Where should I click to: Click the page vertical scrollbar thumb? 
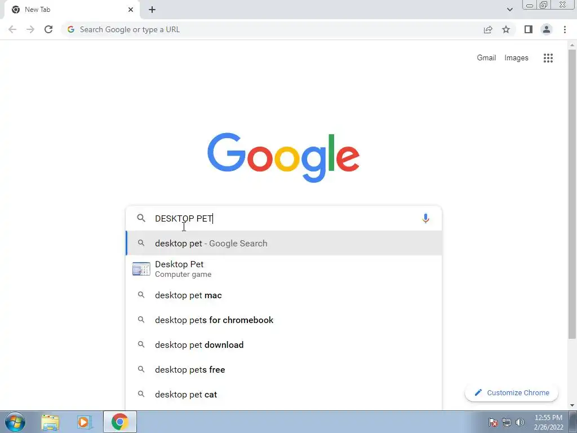click(x=572, y=194)
